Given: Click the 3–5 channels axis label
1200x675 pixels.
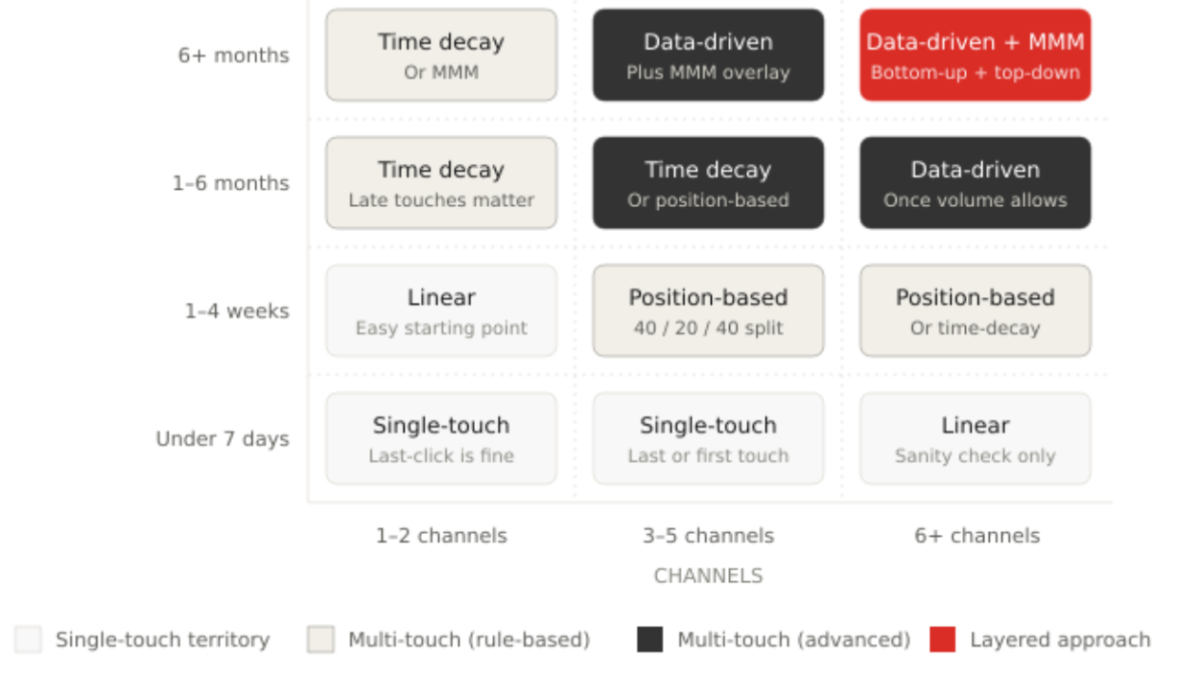Looking at the screenshot, I should [x=708, y=536].
